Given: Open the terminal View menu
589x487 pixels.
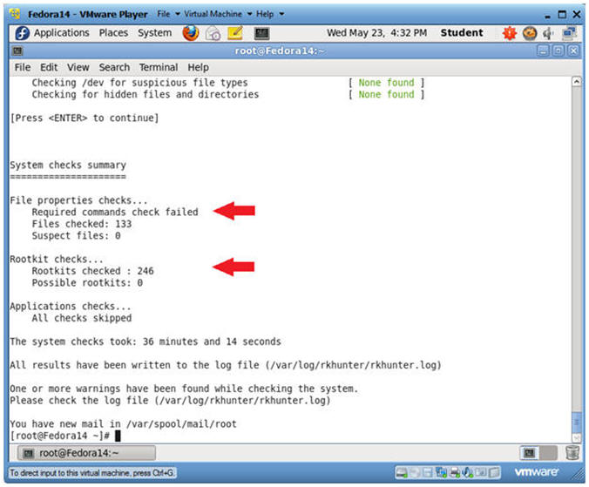Looking at the screenshot, I should click(78, 68).
